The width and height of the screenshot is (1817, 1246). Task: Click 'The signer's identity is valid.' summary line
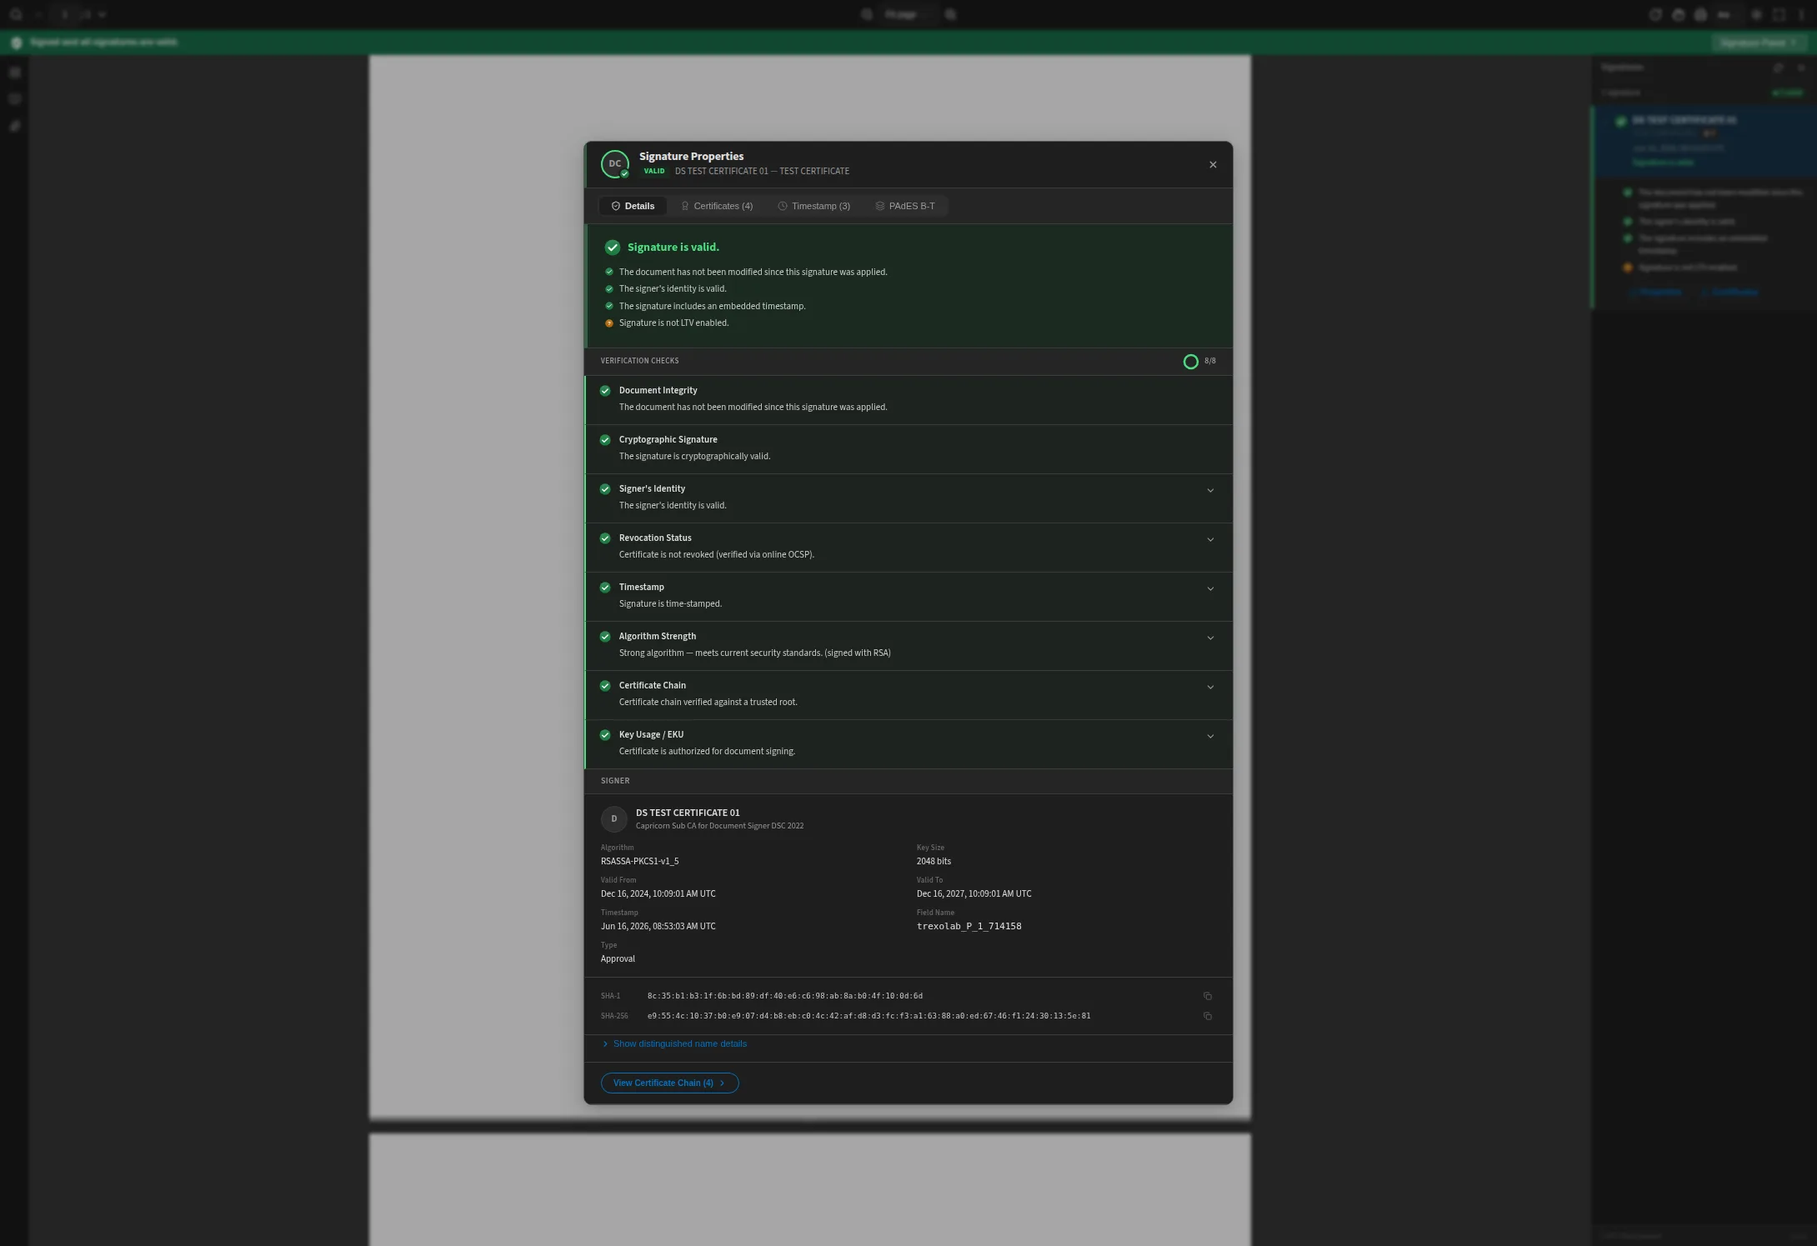(x=673, y=288)
